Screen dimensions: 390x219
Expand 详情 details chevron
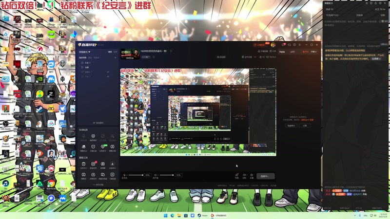pyautogui.click(x=313, y=52)
